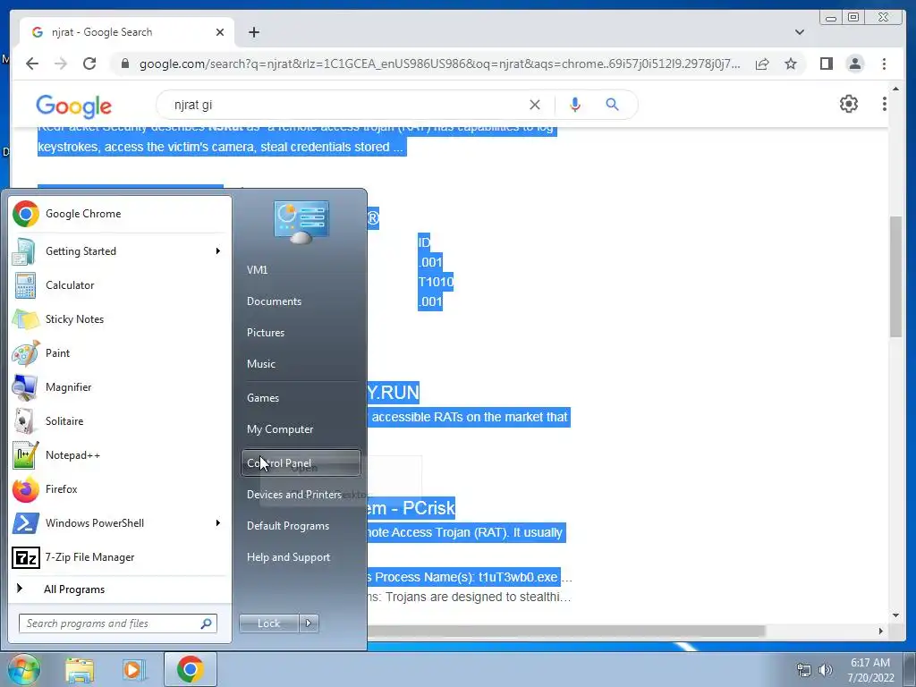The image size is (916, 687).
Task: Click user account picture in Start menu
Action: 301,222
